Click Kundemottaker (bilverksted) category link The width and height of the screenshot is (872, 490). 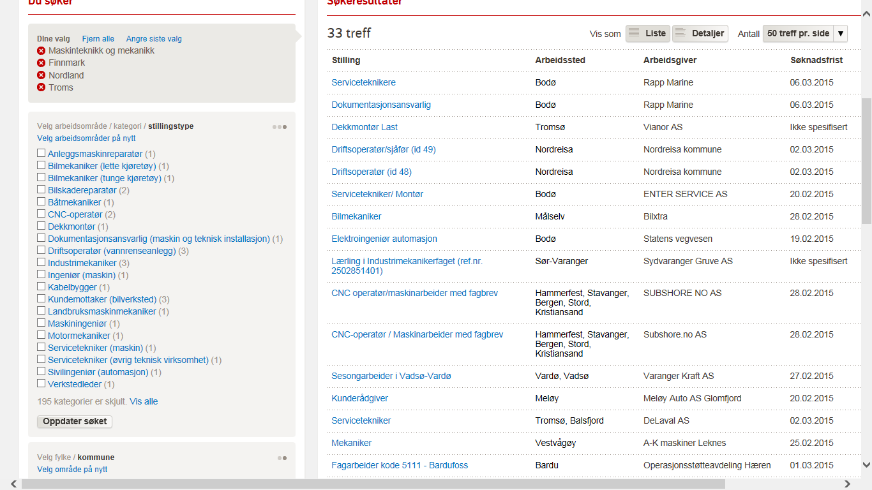point(102,299)
